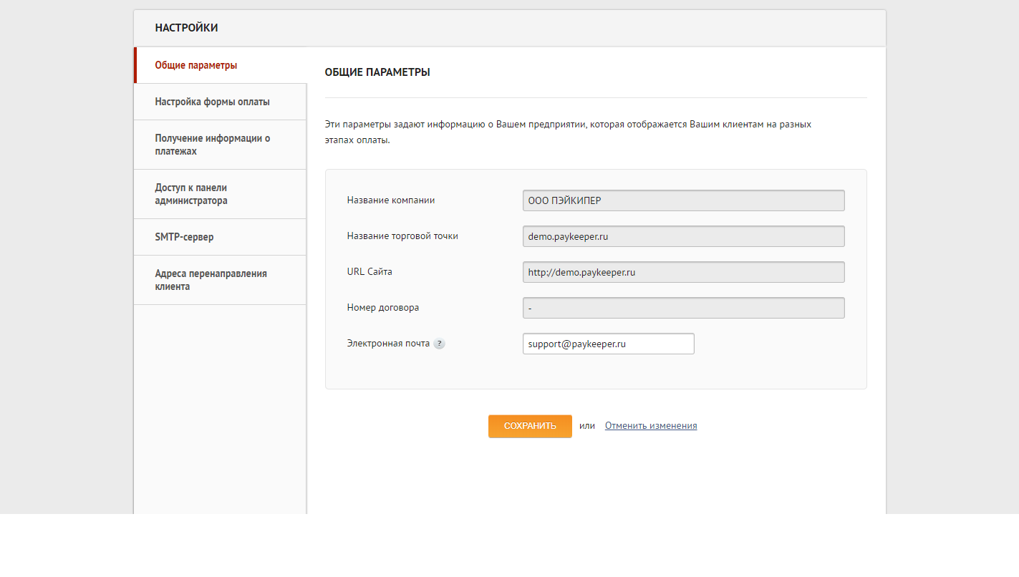Click the ОБЩИЕ ПАРАМЕТРЫ section heading

point(377,72)
